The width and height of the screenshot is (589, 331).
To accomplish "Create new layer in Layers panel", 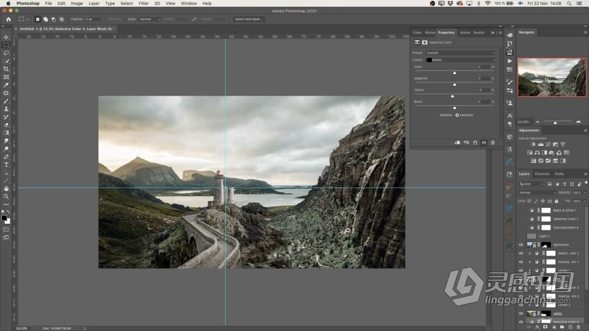I will (570, 327).
